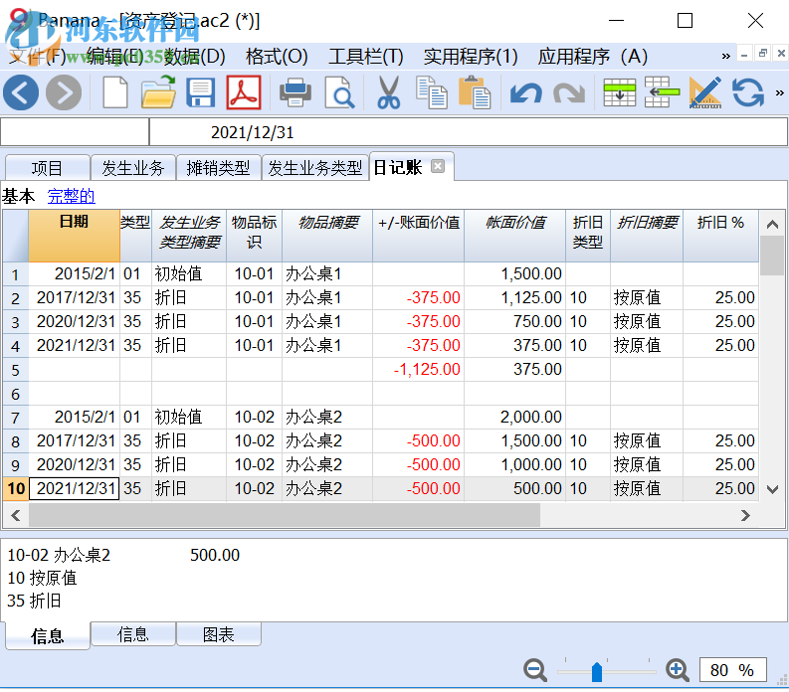
Task: Click the 物品摘要 column header
Action: pos(327,236)
